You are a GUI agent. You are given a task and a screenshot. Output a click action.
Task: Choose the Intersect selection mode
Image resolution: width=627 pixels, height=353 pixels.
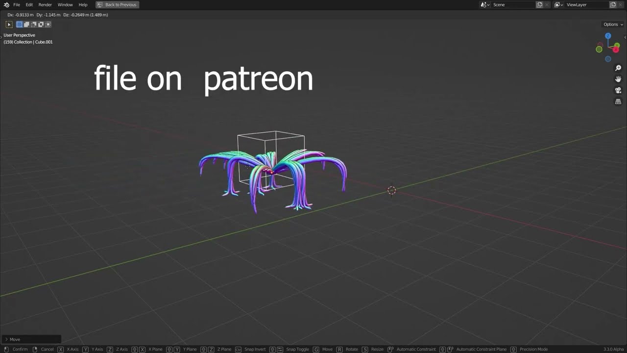click(48, 25)
